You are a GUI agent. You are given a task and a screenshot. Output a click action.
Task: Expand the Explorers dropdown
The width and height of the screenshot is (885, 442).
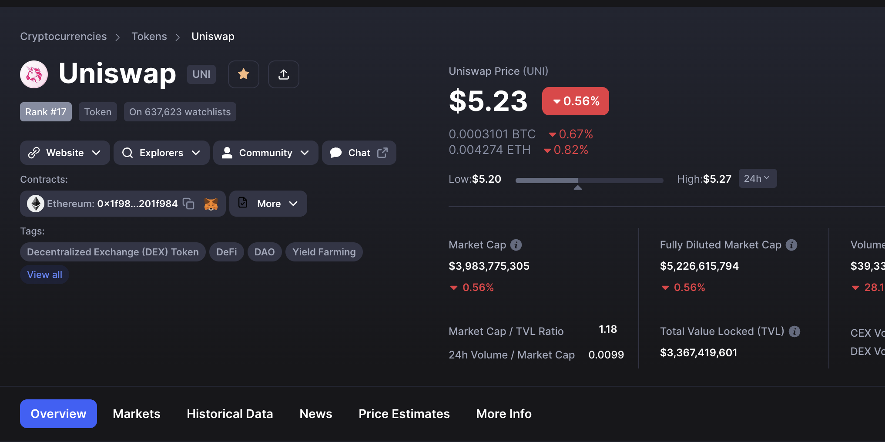coord(161,153)
